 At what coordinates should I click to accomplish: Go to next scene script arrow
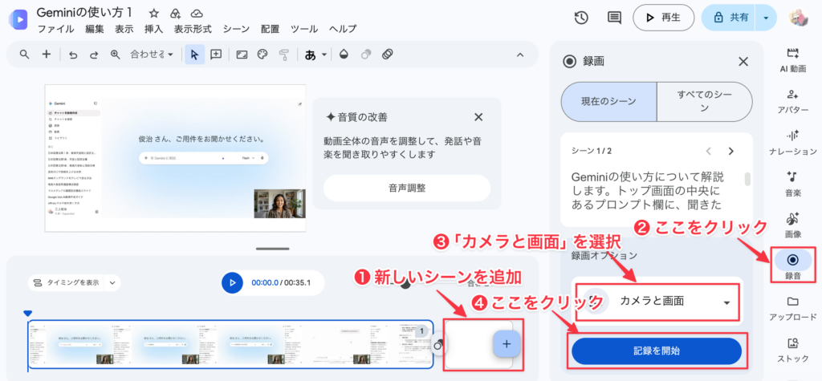coord(730,152)
